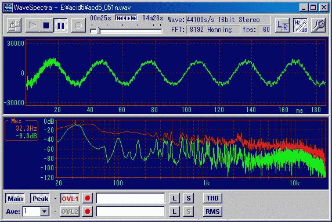Click the THD measurement button
This screenshot has width=332, height=222.
click(212, 198)
